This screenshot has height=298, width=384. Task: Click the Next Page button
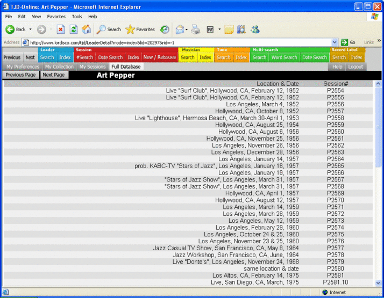point(54,75)
